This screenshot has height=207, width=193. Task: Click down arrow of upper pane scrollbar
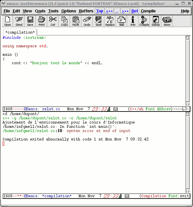(188, 104)
